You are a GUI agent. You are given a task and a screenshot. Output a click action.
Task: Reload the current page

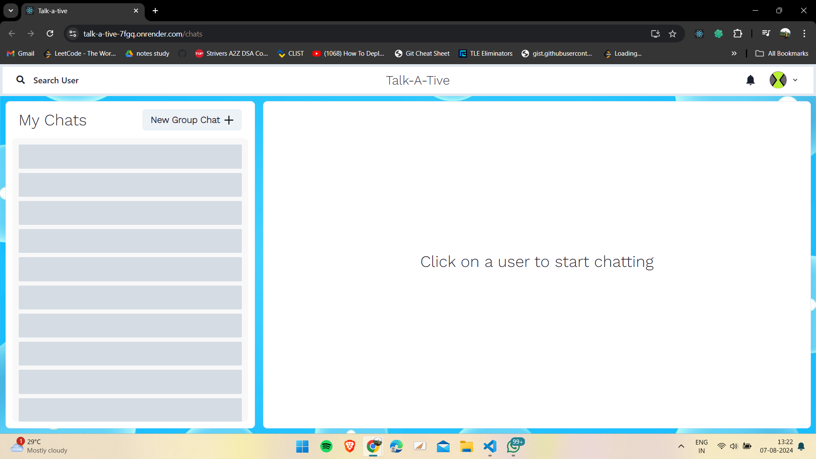click(50, 34)
